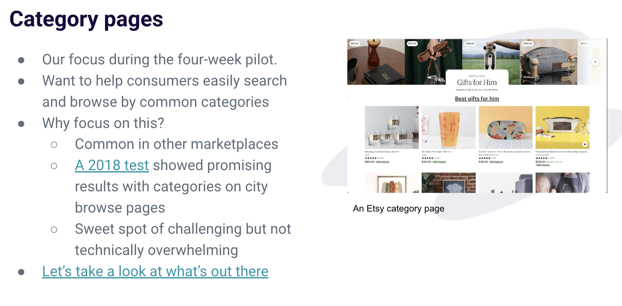This screenshot has width=622, height=306.
Task: Click the $85.00 price tag badge
Action: click(355, 43)
